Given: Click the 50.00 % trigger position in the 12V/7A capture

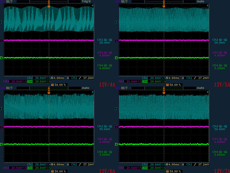Looking at the screenshot, I should [x=174, y=171].
